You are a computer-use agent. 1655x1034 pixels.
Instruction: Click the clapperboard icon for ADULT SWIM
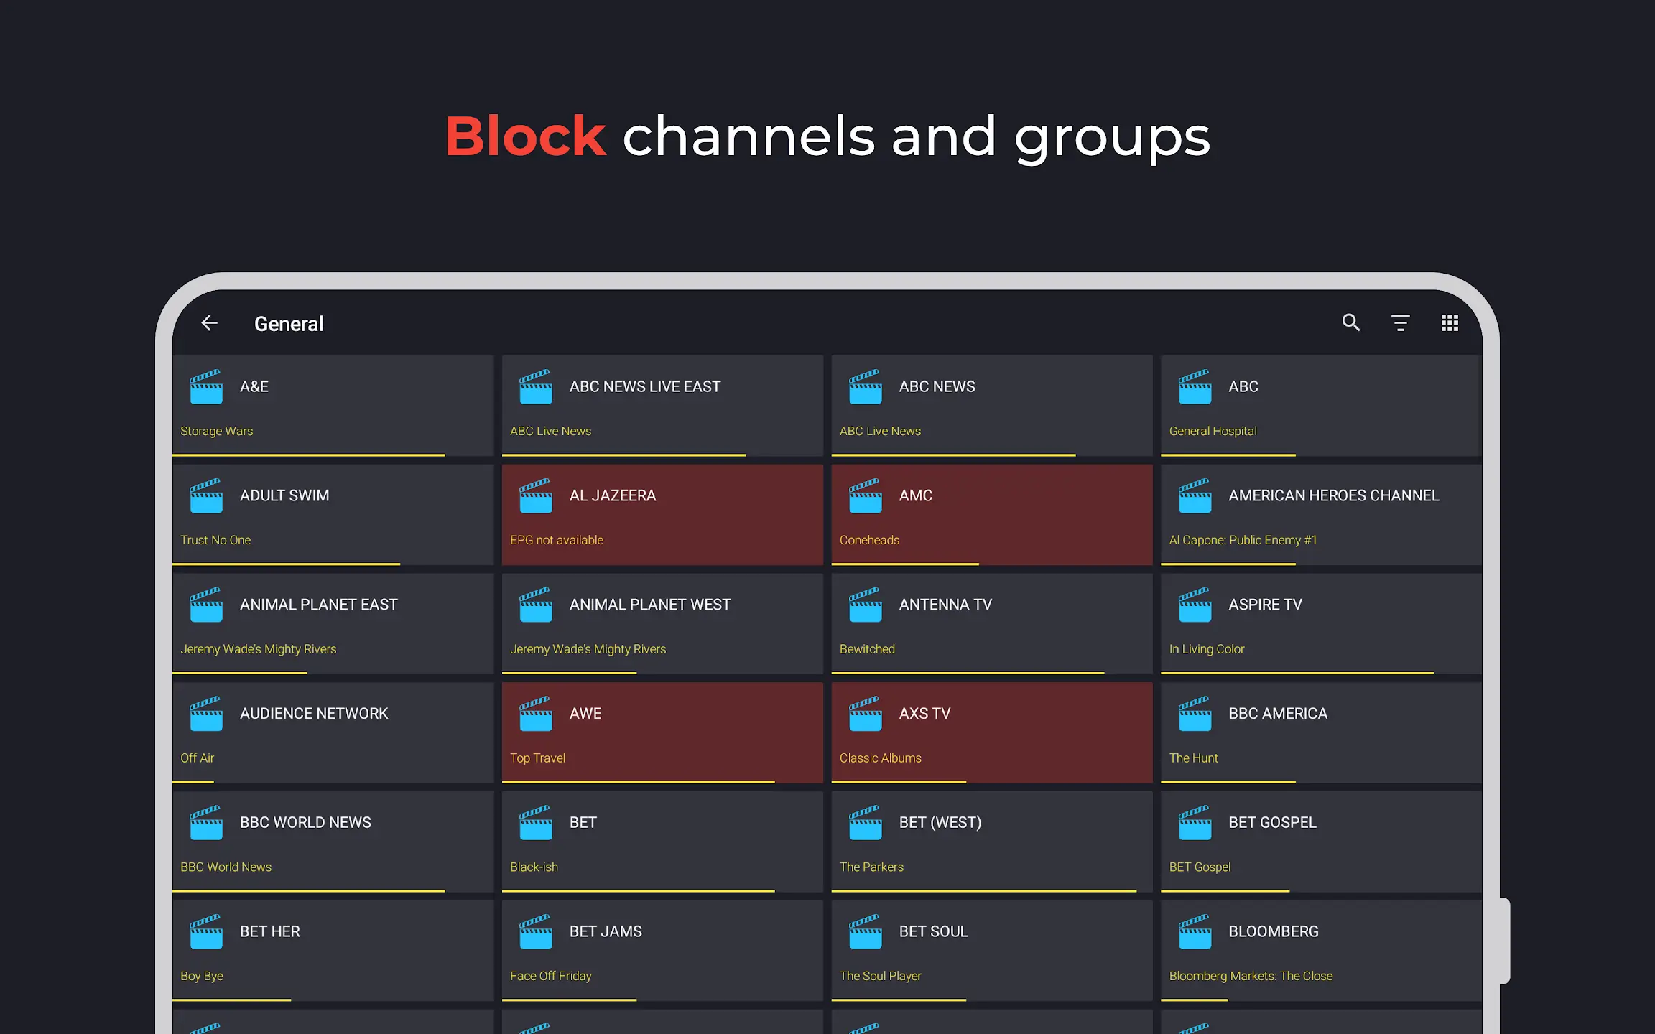coord(208,494)
